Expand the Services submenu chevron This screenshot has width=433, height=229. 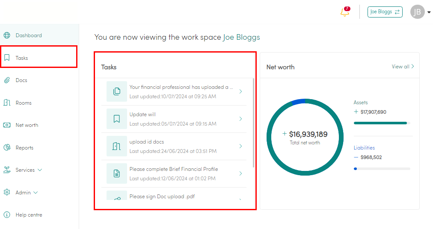click(x=40, y=170)
